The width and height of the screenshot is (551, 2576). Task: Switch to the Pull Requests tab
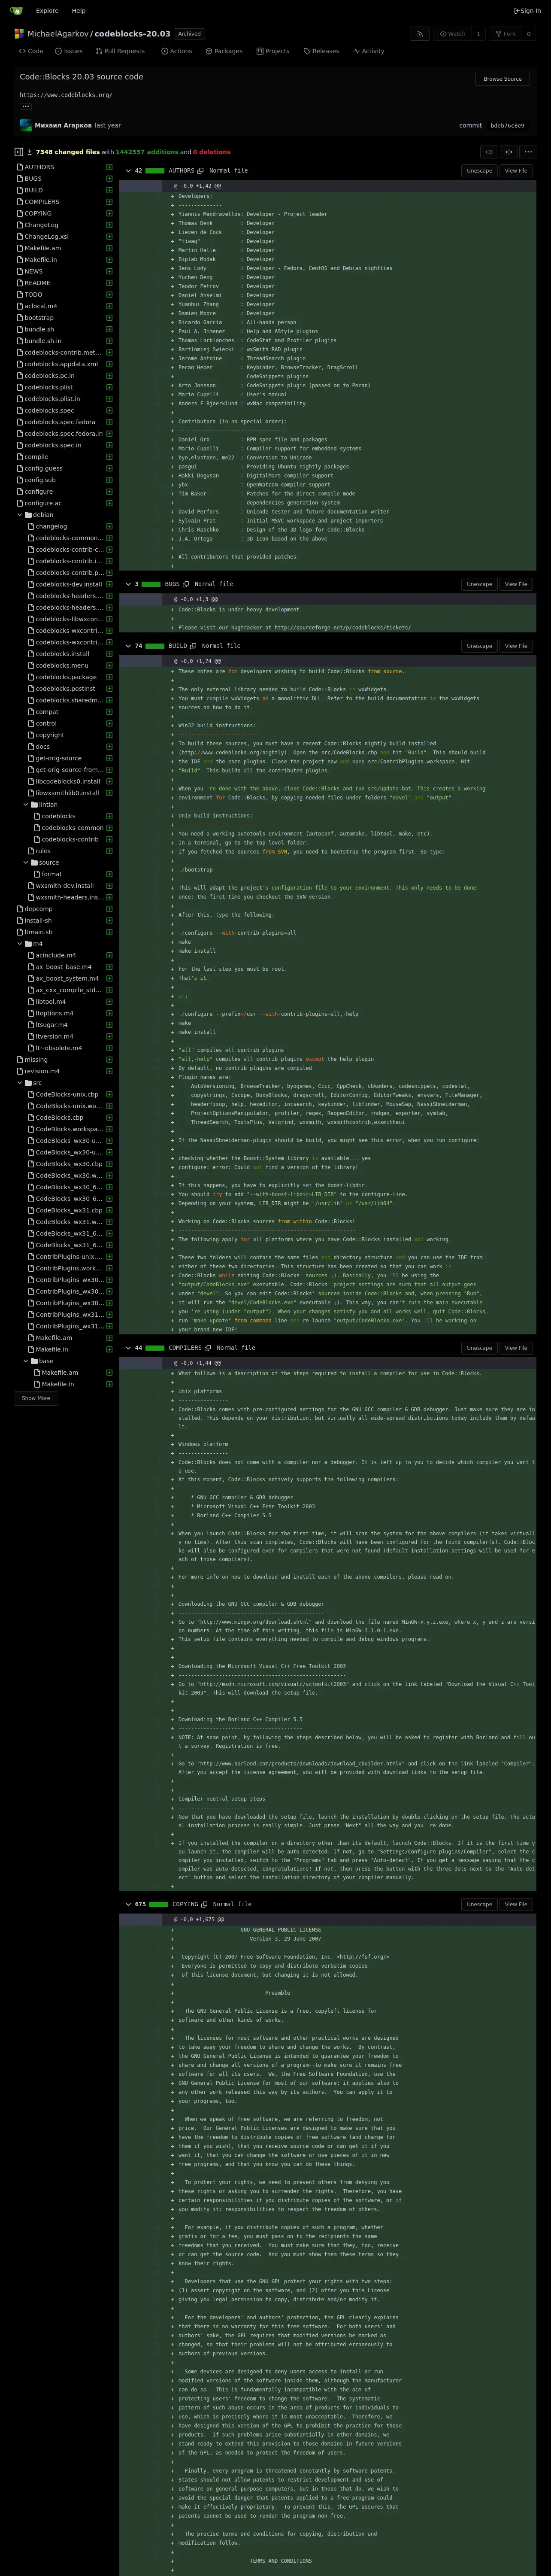[x=120, y=51]
